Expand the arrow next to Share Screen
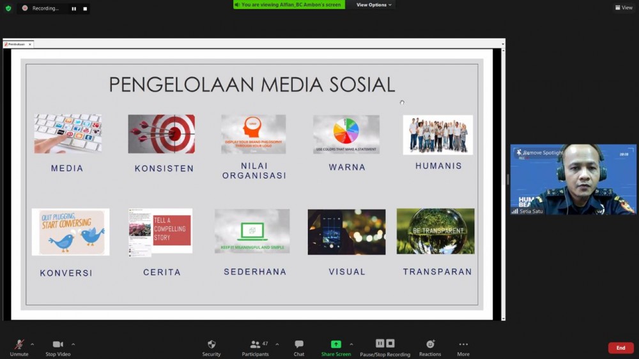639x359 pixels. (351, 344)
